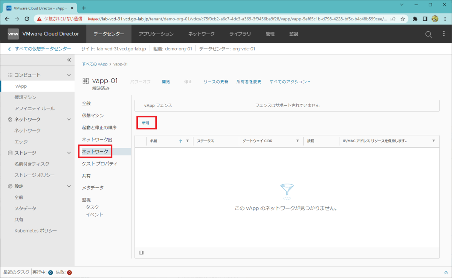The width and height of the screenshot is (452, 278).
Task: Open the 監視 top tab
Action: tap(293, 34)
